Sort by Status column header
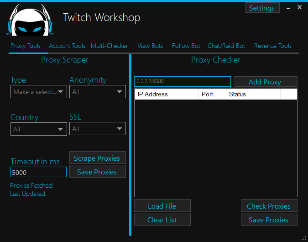This screenshot has width=308, height=242. [x=253, y=94]
